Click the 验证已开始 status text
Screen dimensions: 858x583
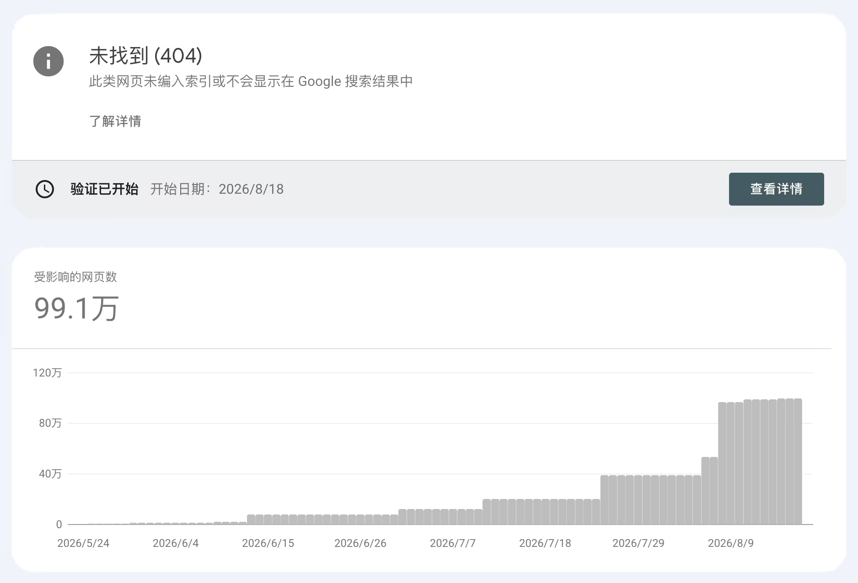click(104, 189)
